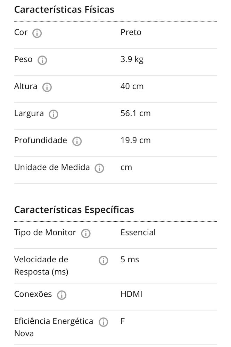
Task: Click the 3.9 kg weight value
Action: click(x=132, y=60)
